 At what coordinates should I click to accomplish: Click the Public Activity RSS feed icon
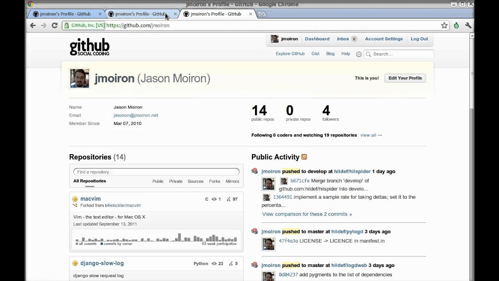point(304,157)
